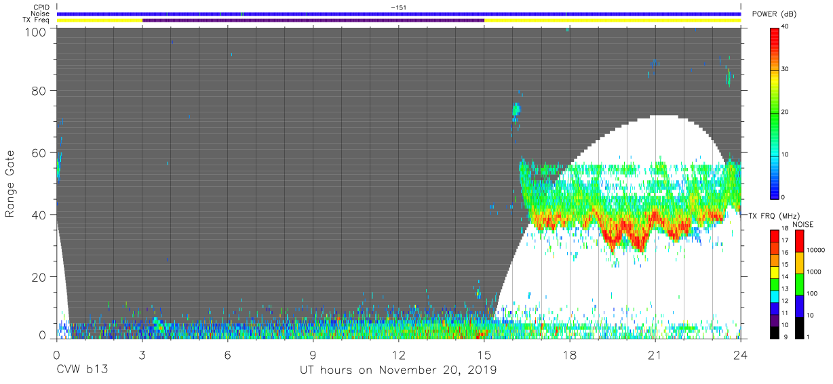This screenshot has width=833, height=384.
Task: Select the green segment in NOISE legend
Action: [x=799, y=284]
